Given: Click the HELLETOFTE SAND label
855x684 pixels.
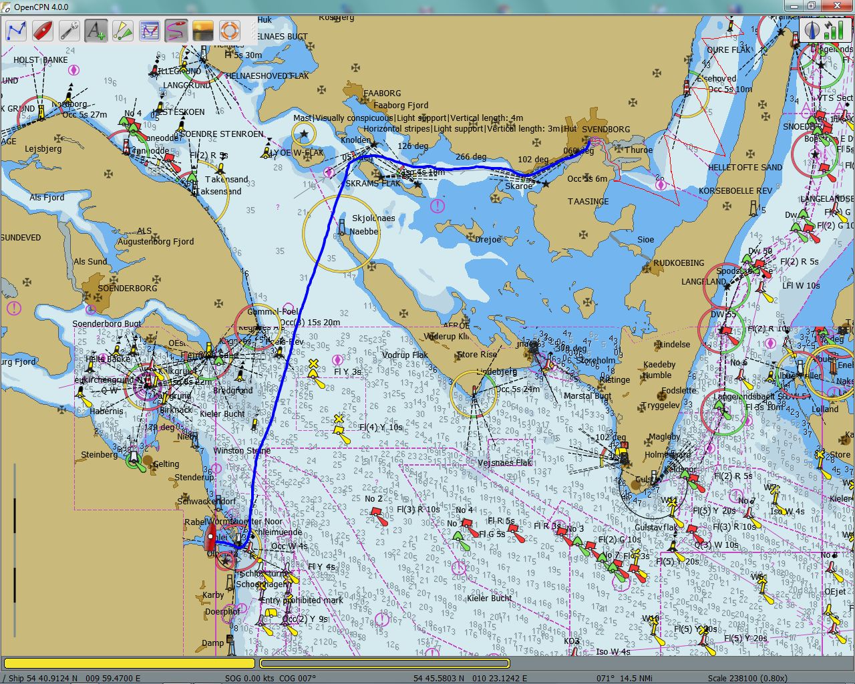Looking at the screenshot, I should point(745,168).
